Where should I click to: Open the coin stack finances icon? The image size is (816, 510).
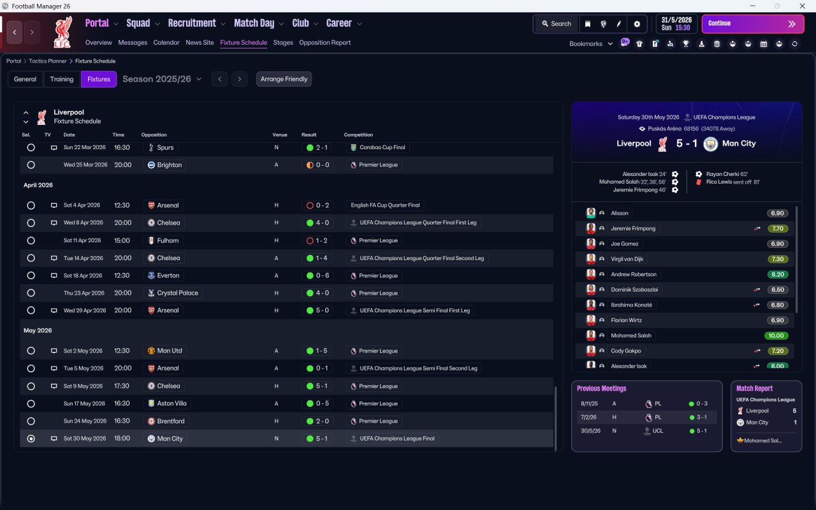pos(717,44)
